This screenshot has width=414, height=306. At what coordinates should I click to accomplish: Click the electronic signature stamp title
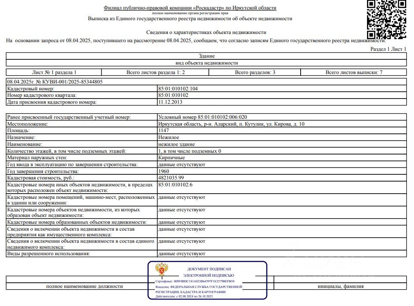(x=209, y=272)
